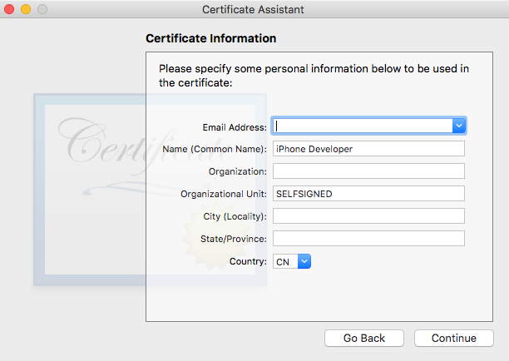Click the Continue button
509x361 pixels.
tap(454, 339)
